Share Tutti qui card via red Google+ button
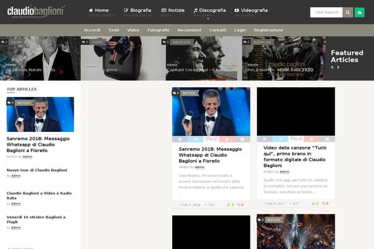Screen dimensions: 374x249 coord(312,139)
